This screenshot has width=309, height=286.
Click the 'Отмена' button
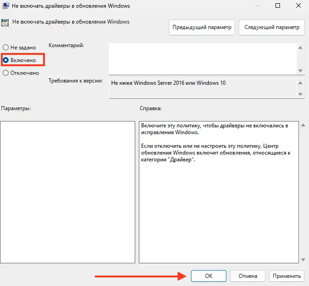pyautogui.click(x=247, y=276)
